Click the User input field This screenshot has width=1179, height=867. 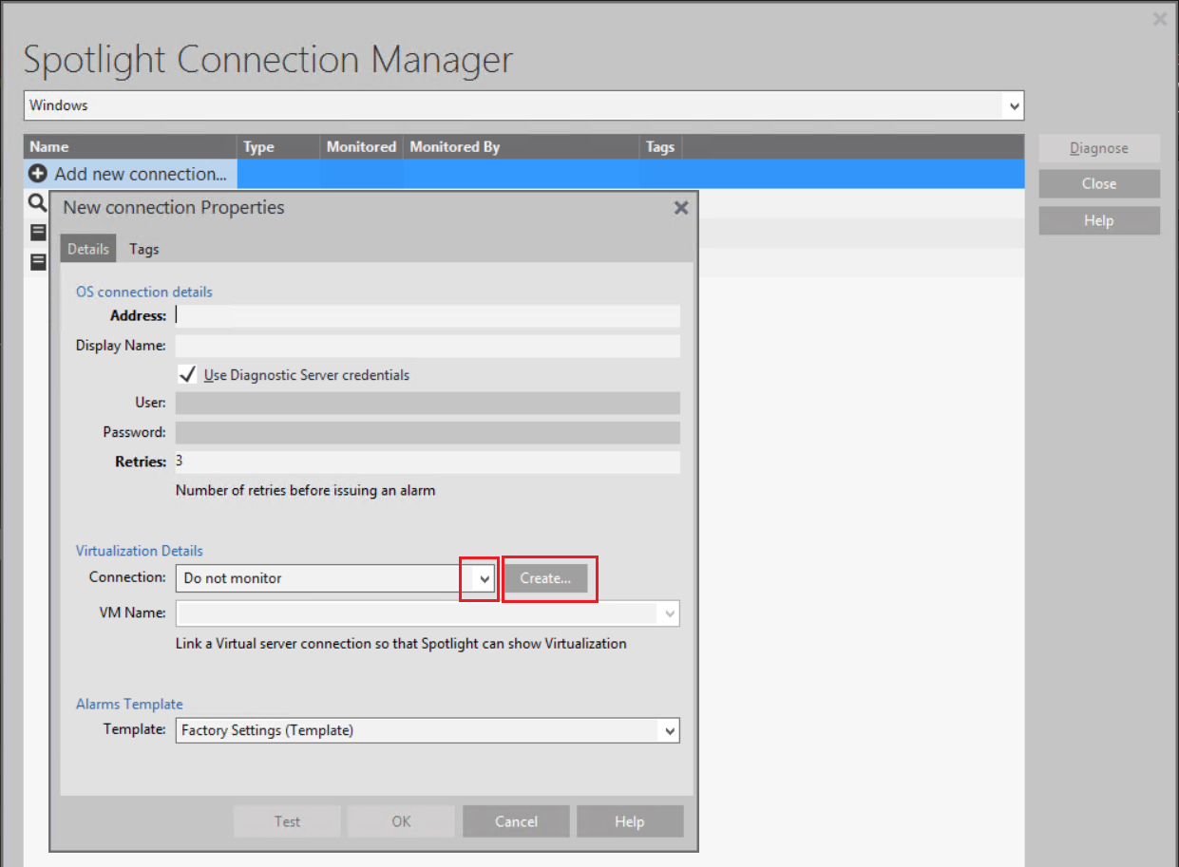tap(428, 403)
